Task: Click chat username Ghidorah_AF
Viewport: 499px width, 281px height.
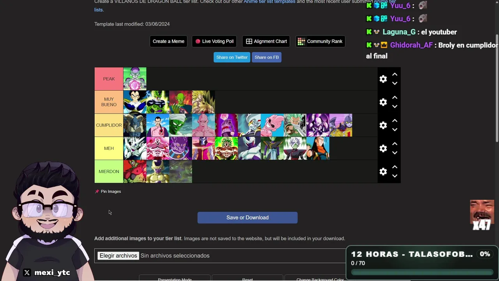Action: click(411, 45)
